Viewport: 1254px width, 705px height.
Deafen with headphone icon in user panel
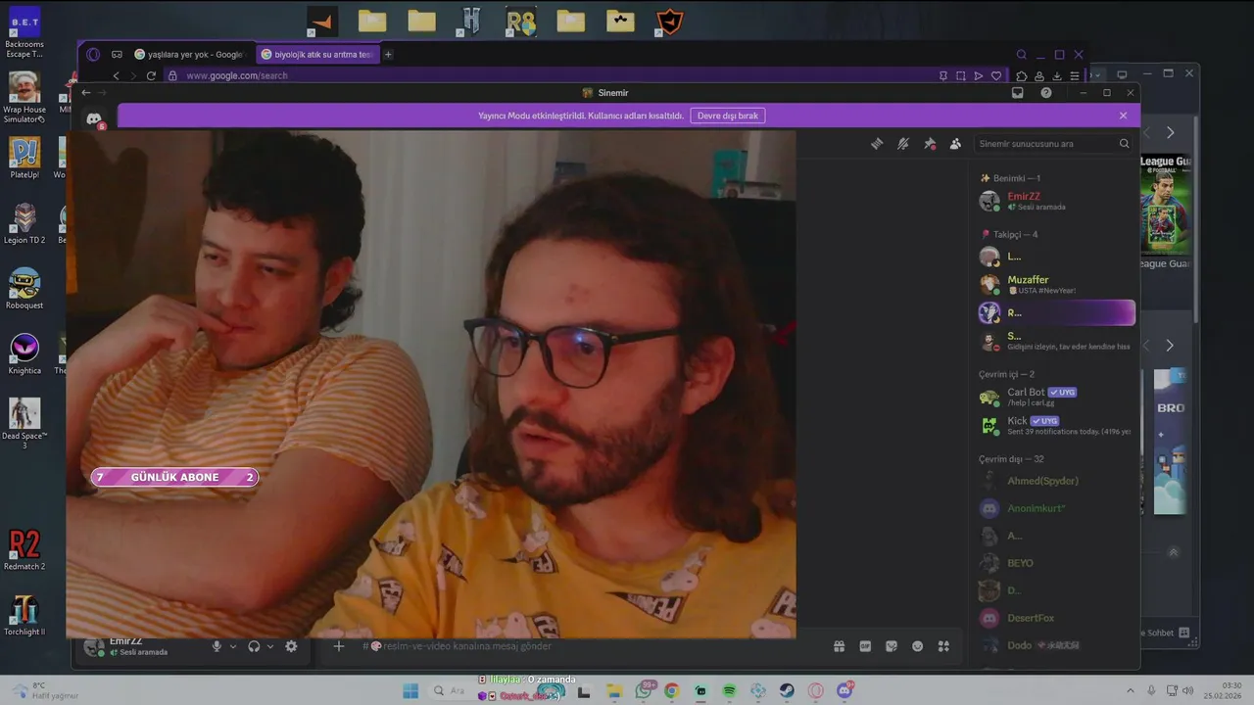click(x=254, y=646)
